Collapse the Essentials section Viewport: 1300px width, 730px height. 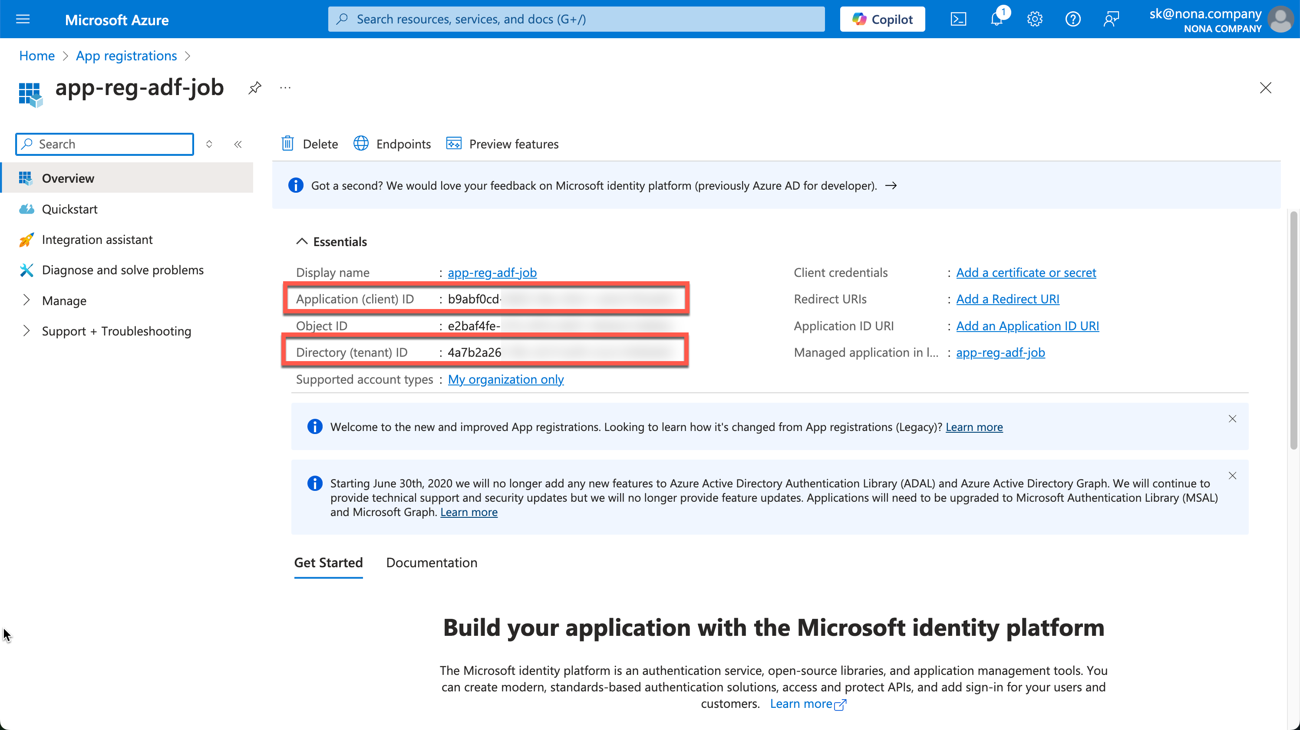tap(302, 242)
